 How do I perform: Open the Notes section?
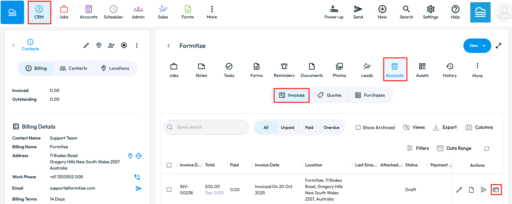click(201, 70)
